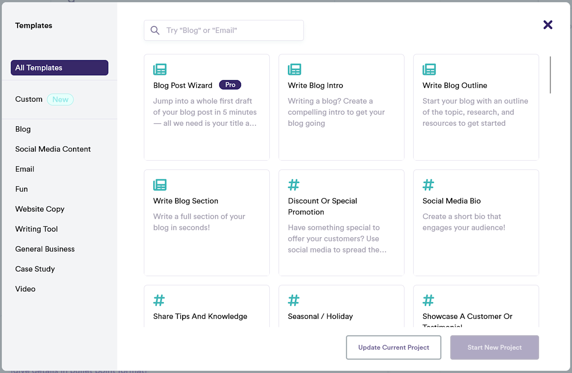
Task: Choose the Writing Tool category
Action: click(x=36, y=229)
